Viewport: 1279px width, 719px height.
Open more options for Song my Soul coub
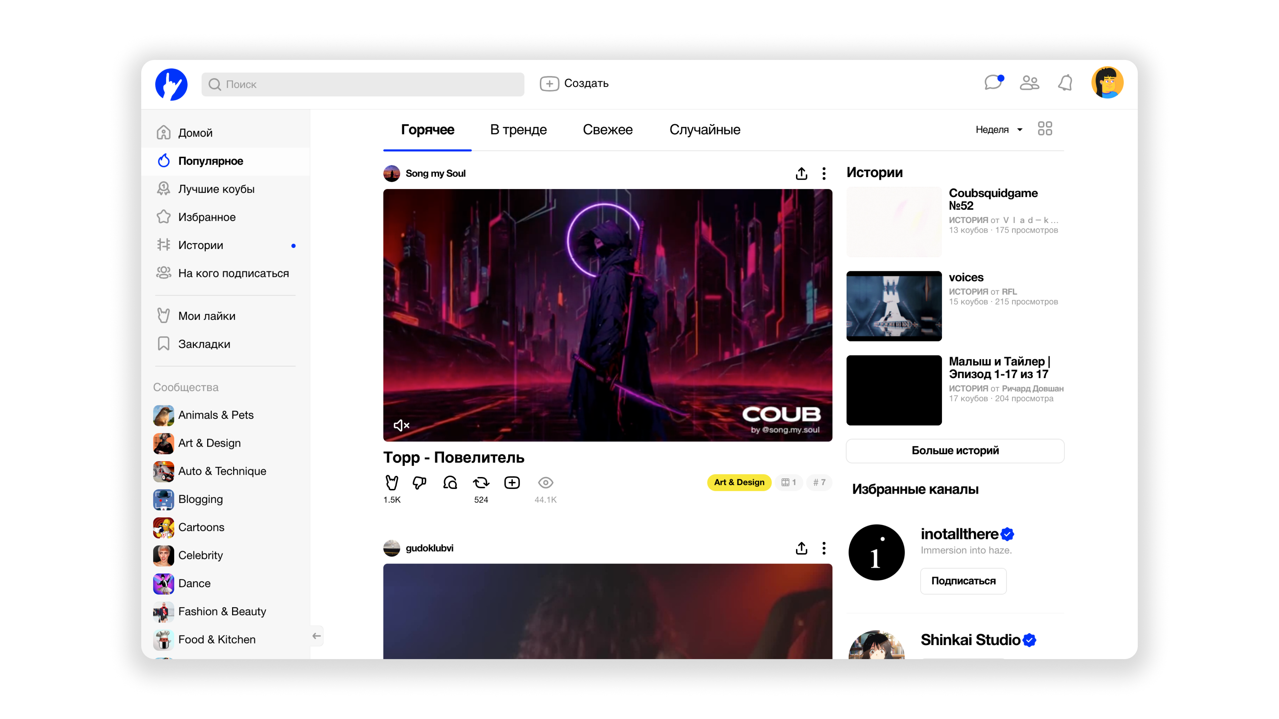pyautogui.click(x=824, y=173)
